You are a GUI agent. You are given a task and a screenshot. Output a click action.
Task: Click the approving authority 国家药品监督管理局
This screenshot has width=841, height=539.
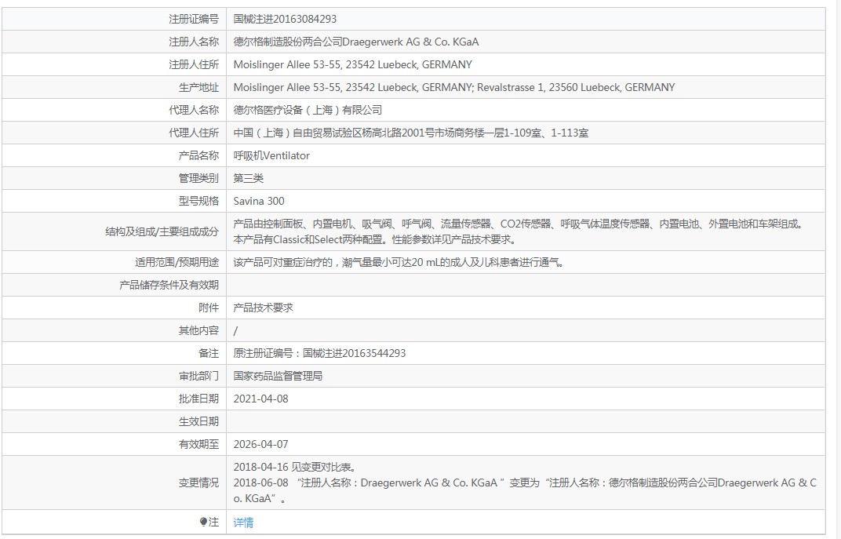pos(278,376)
